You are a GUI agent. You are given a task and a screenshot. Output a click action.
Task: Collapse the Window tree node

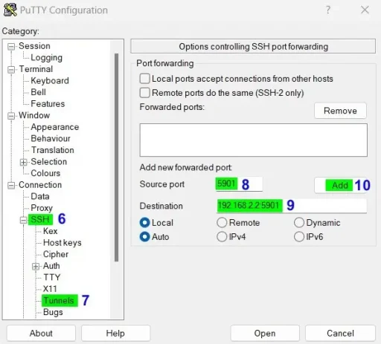click(x=11, y=116)
